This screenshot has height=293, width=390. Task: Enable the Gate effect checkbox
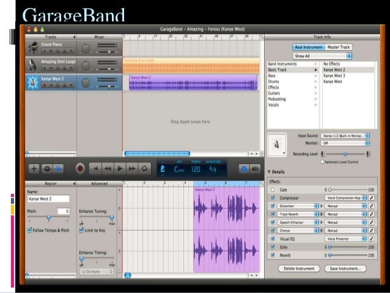click(x=273, y=190)
